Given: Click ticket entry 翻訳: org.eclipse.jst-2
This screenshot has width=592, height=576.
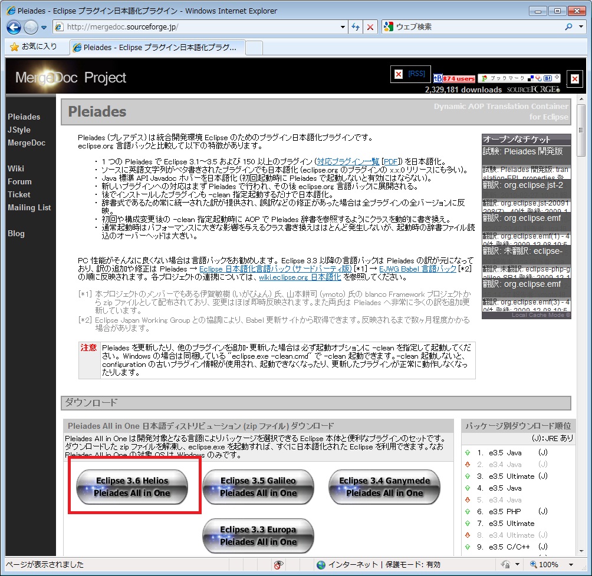Looking at the screenshot, I should point(522,185).
